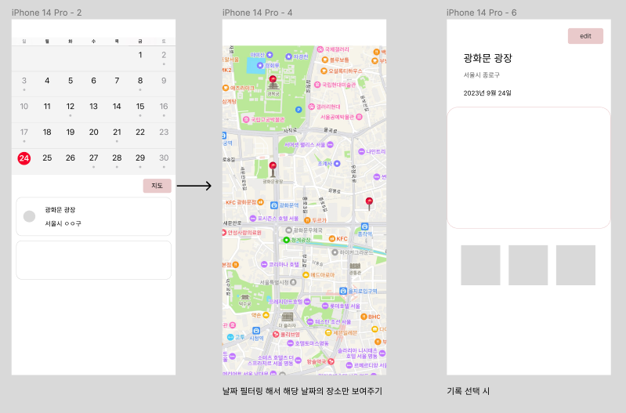Click the 코리아나 호텔 marker
The height and width of the screenshot is (413, 626).
264,264
